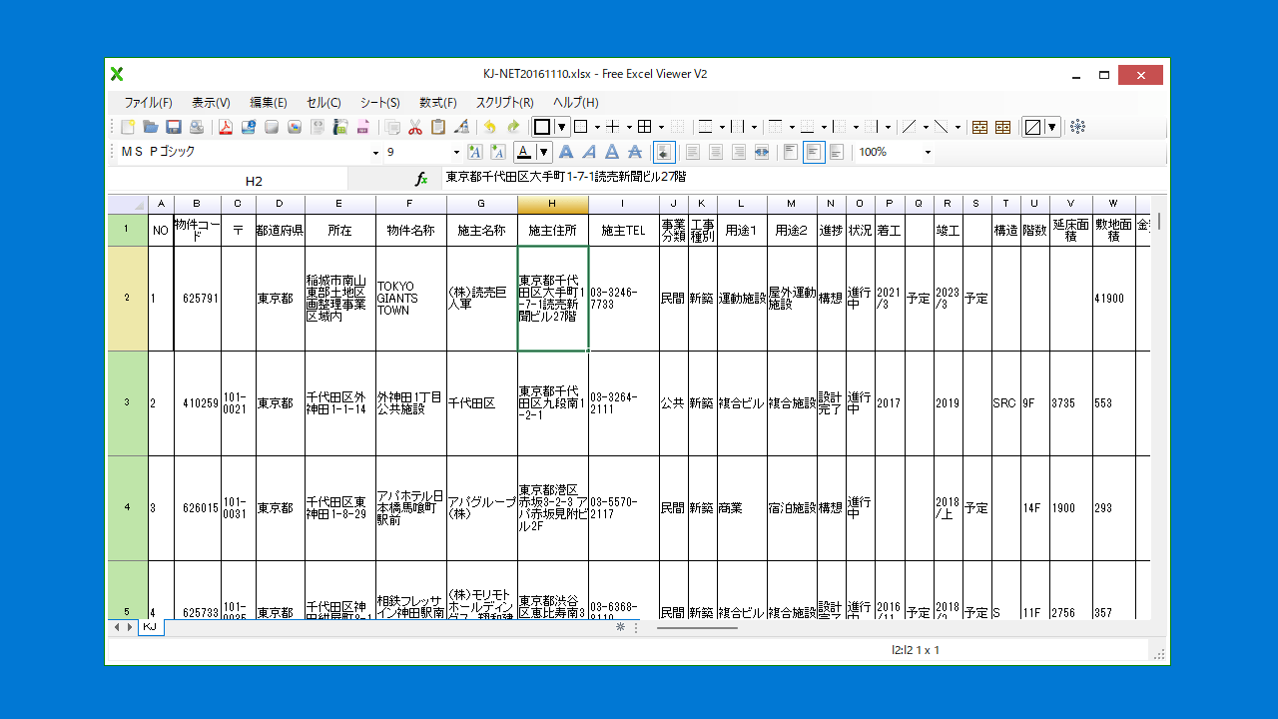1278x719 pixels.
Task: Click the HTML export document icon
Action: pyautogui.click(x=318, y=127)
